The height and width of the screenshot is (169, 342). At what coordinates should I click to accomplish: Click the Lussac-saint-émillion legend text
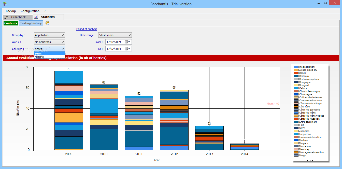coord(310,137)
